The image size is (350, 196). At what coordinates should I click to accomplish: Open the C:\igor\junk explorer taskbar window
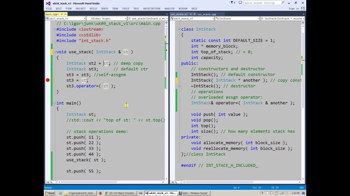tap(80, 193)
